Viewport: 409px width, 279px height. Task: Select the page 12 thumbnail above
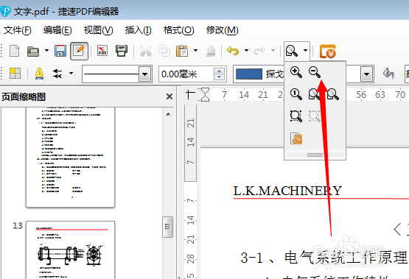pyautogui.click(x=71, y=157)
